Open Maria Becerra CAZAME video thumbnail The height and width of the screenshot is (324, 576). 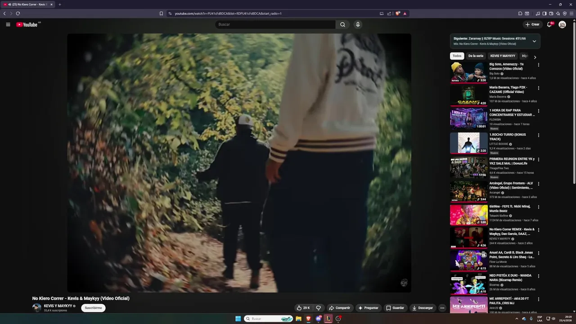[x=468, y=95]
